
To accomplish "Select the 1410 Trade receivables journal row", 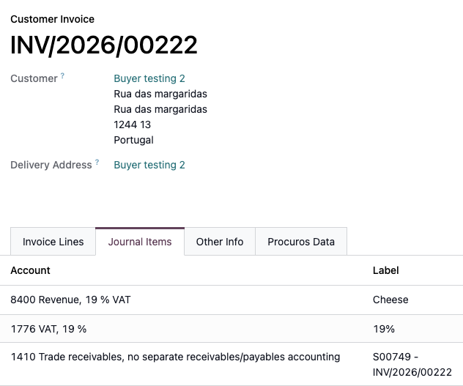I will (x=231, y=364).
